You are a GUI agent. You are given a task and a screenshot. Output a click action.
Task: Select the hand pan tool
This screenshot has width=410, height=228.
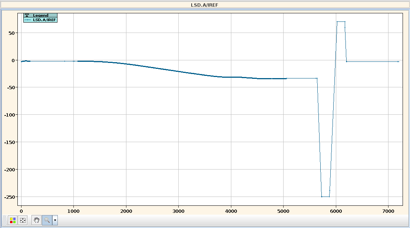click(x=36, y=220)
